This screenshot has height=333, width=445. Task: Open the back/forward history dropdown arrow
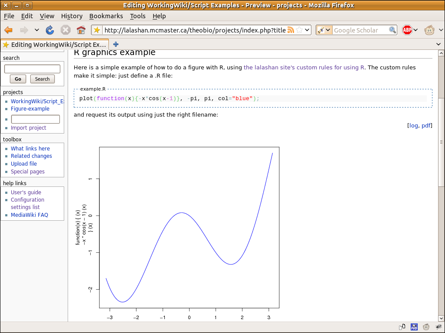[x=37, y=30]
